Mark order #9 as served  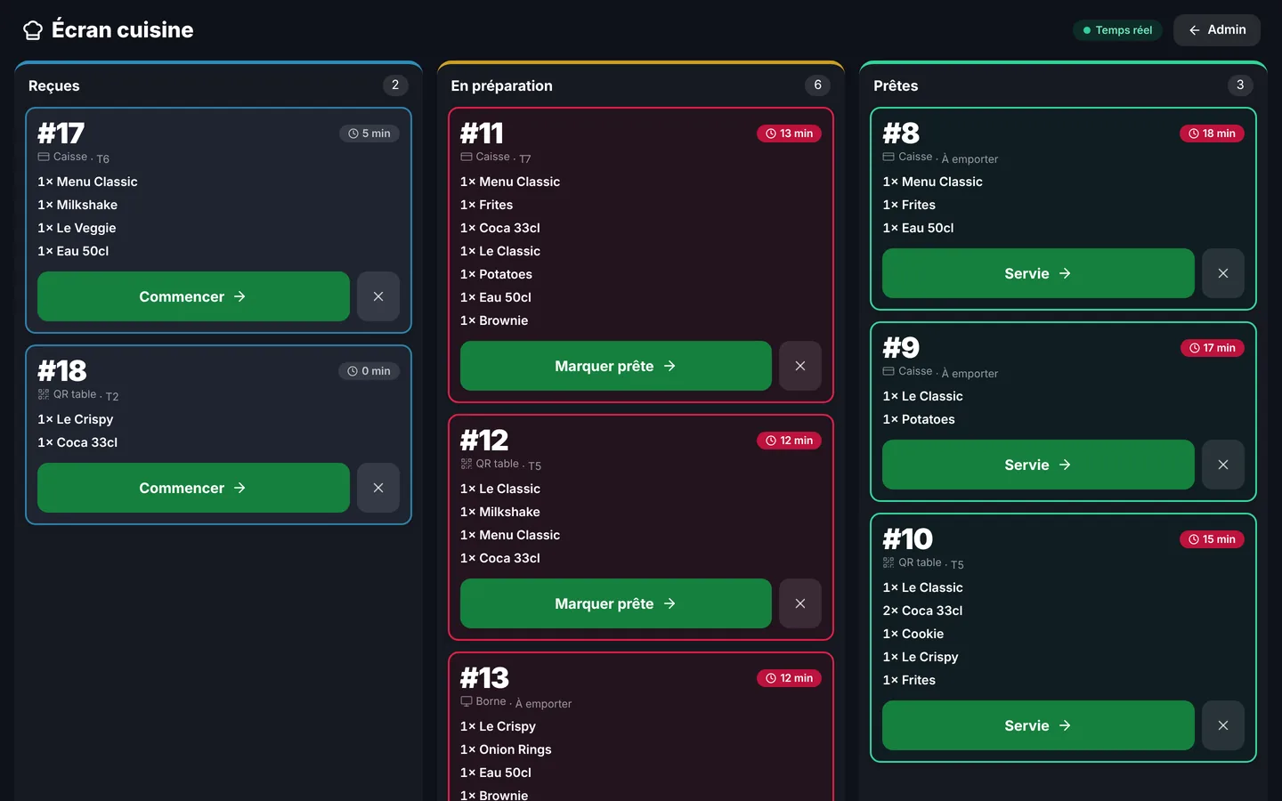click(1038, 465)
